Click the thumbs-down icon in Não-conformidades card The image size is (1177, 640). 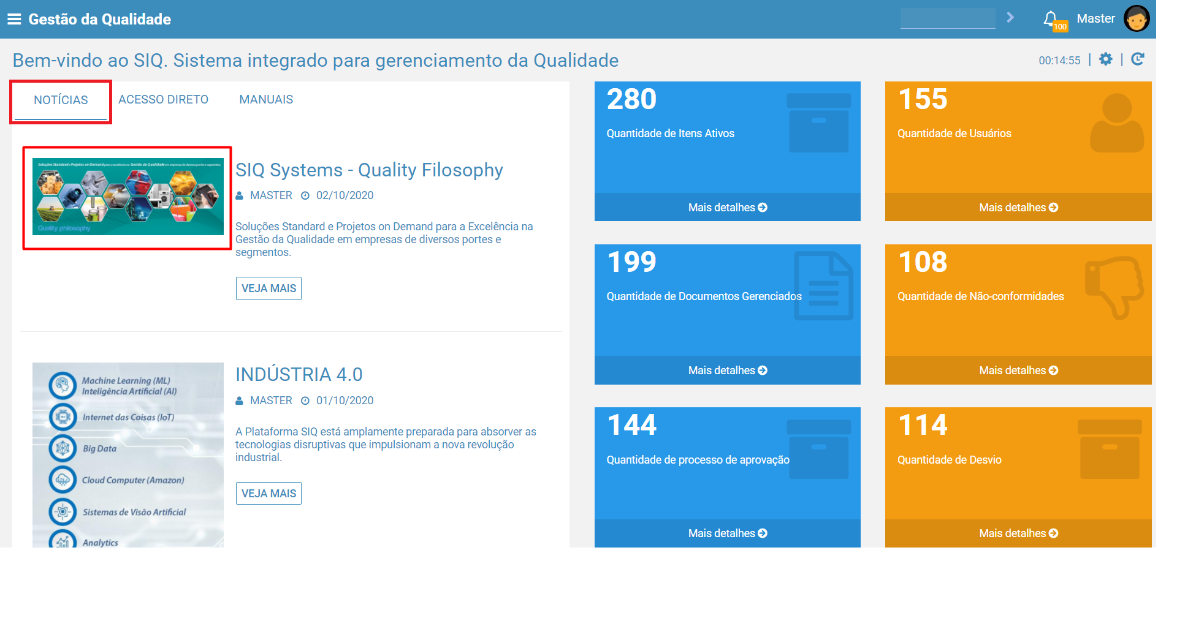pos(1114,287)
